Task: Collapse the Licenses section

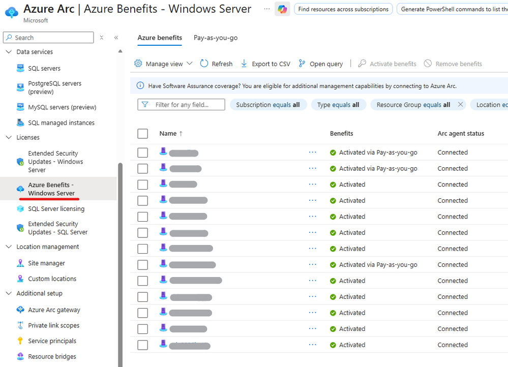Action: (9, 137)
